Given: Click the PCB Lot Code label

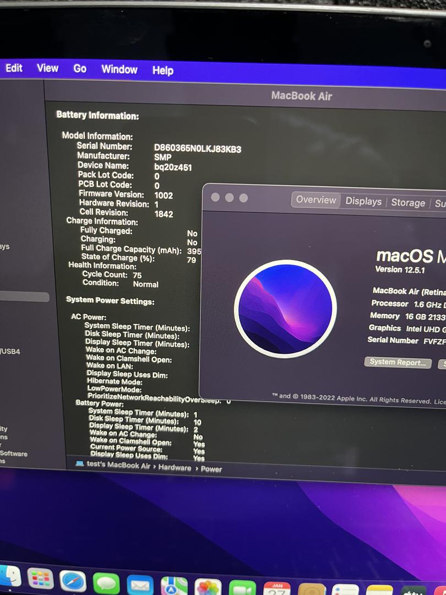Looking at the screenshot, I should click(x=105, y=185).
